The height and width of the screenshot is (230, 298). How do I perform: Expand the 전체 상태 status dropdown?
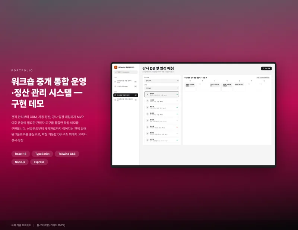tap(162, 88)
